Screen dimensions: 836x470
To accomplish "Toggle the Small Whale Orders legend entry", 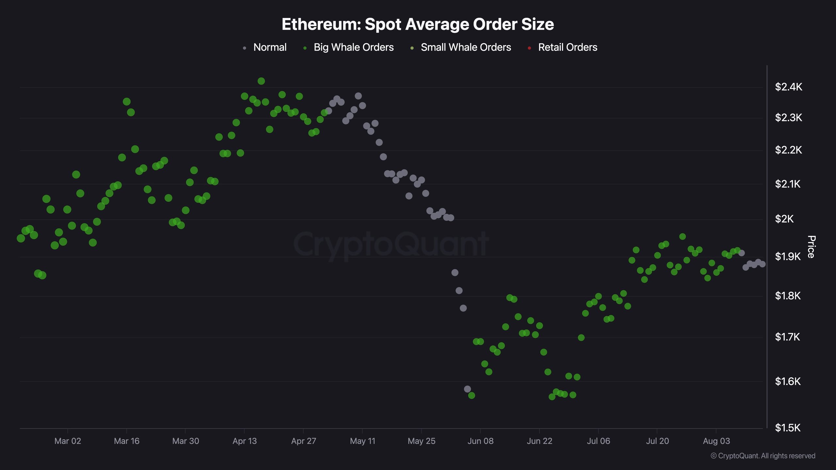I will (460, 47).
